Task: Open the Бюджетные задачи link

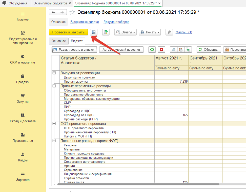Action: tap(85, 22)
